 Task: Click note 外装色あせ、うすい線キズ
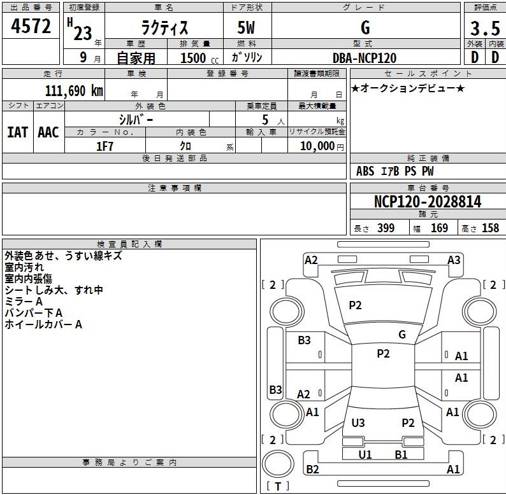coord(63,256)
